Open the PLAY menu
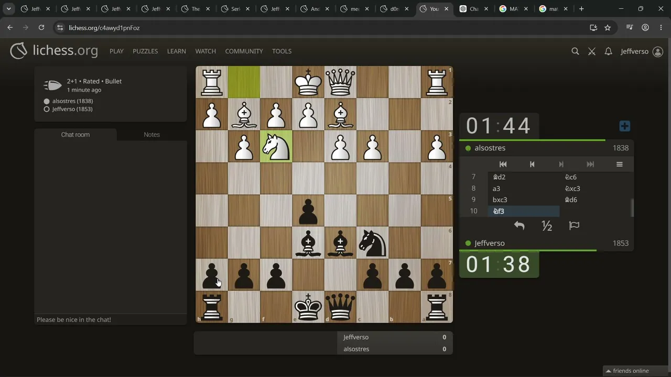 coord(116,51)
